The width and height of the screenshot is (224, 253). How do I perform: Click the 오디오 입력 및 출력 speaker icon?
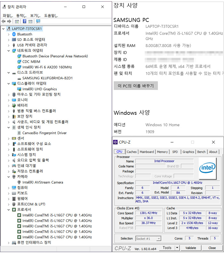point(14,160)
